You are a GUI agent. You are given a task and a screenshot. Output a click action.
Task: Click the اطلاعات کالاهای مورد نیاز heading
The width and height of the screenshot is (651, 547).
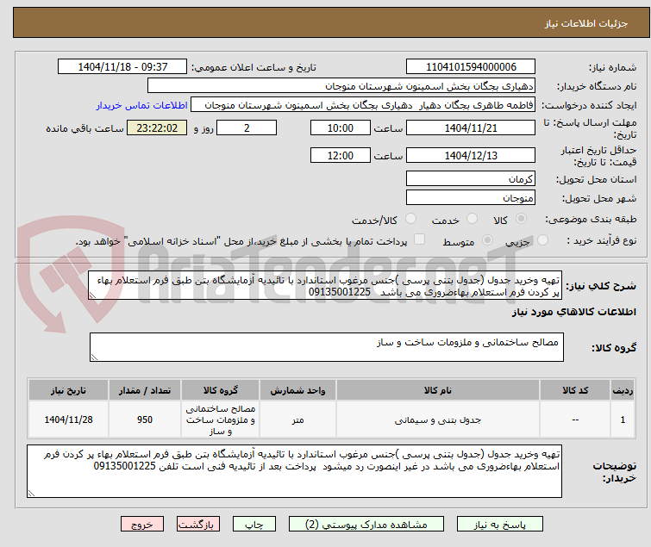[573, 312]
